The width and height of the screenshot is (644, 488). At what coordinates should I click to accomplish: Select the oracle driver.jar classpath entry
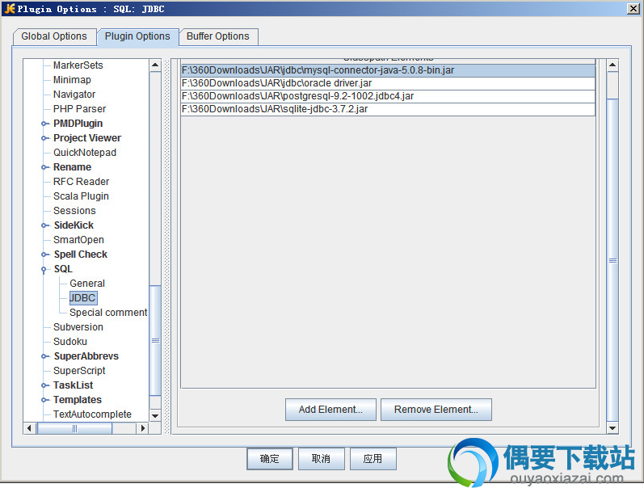(388, 83)
